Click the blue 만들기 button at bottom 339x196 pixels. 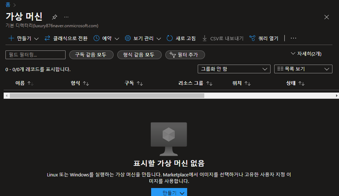pos(169,192)
